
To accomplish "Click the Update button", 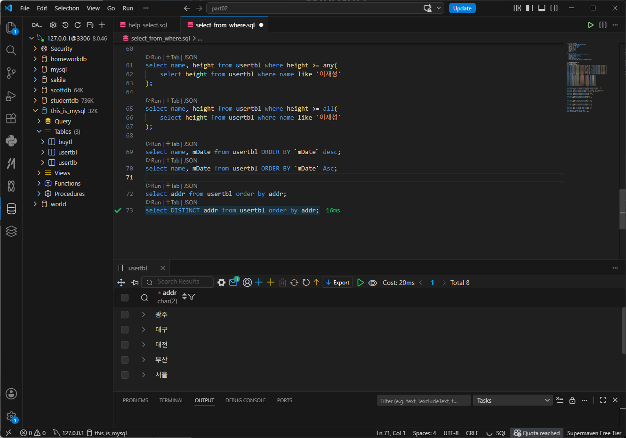I will click(x=462, y=8).
